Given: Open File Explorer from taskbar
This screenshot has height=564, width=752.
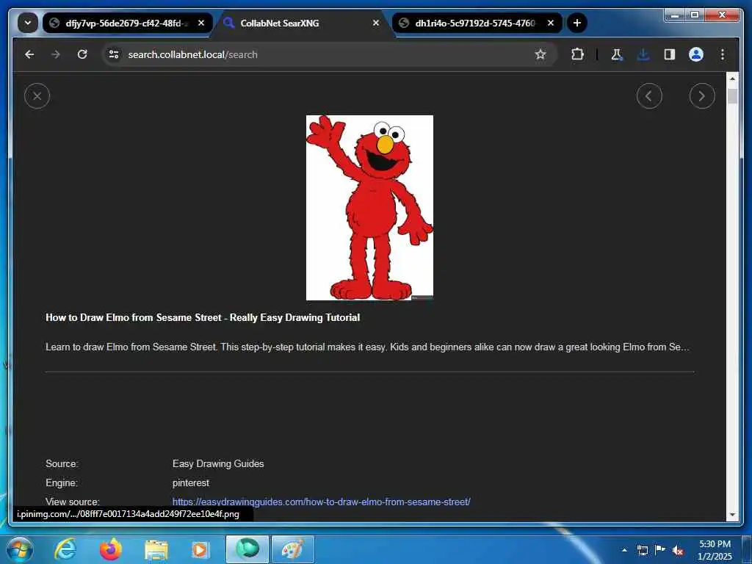Looking at the screenshot, I should 156,549.
